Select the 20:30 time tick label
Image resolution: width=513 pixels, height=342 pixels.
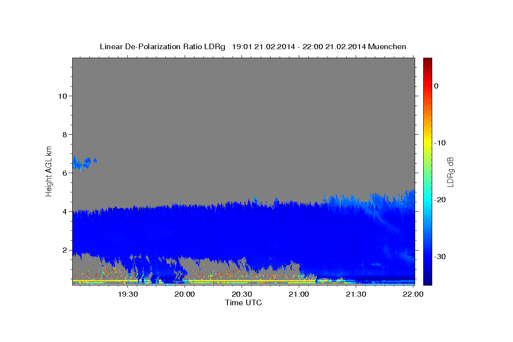242,295
